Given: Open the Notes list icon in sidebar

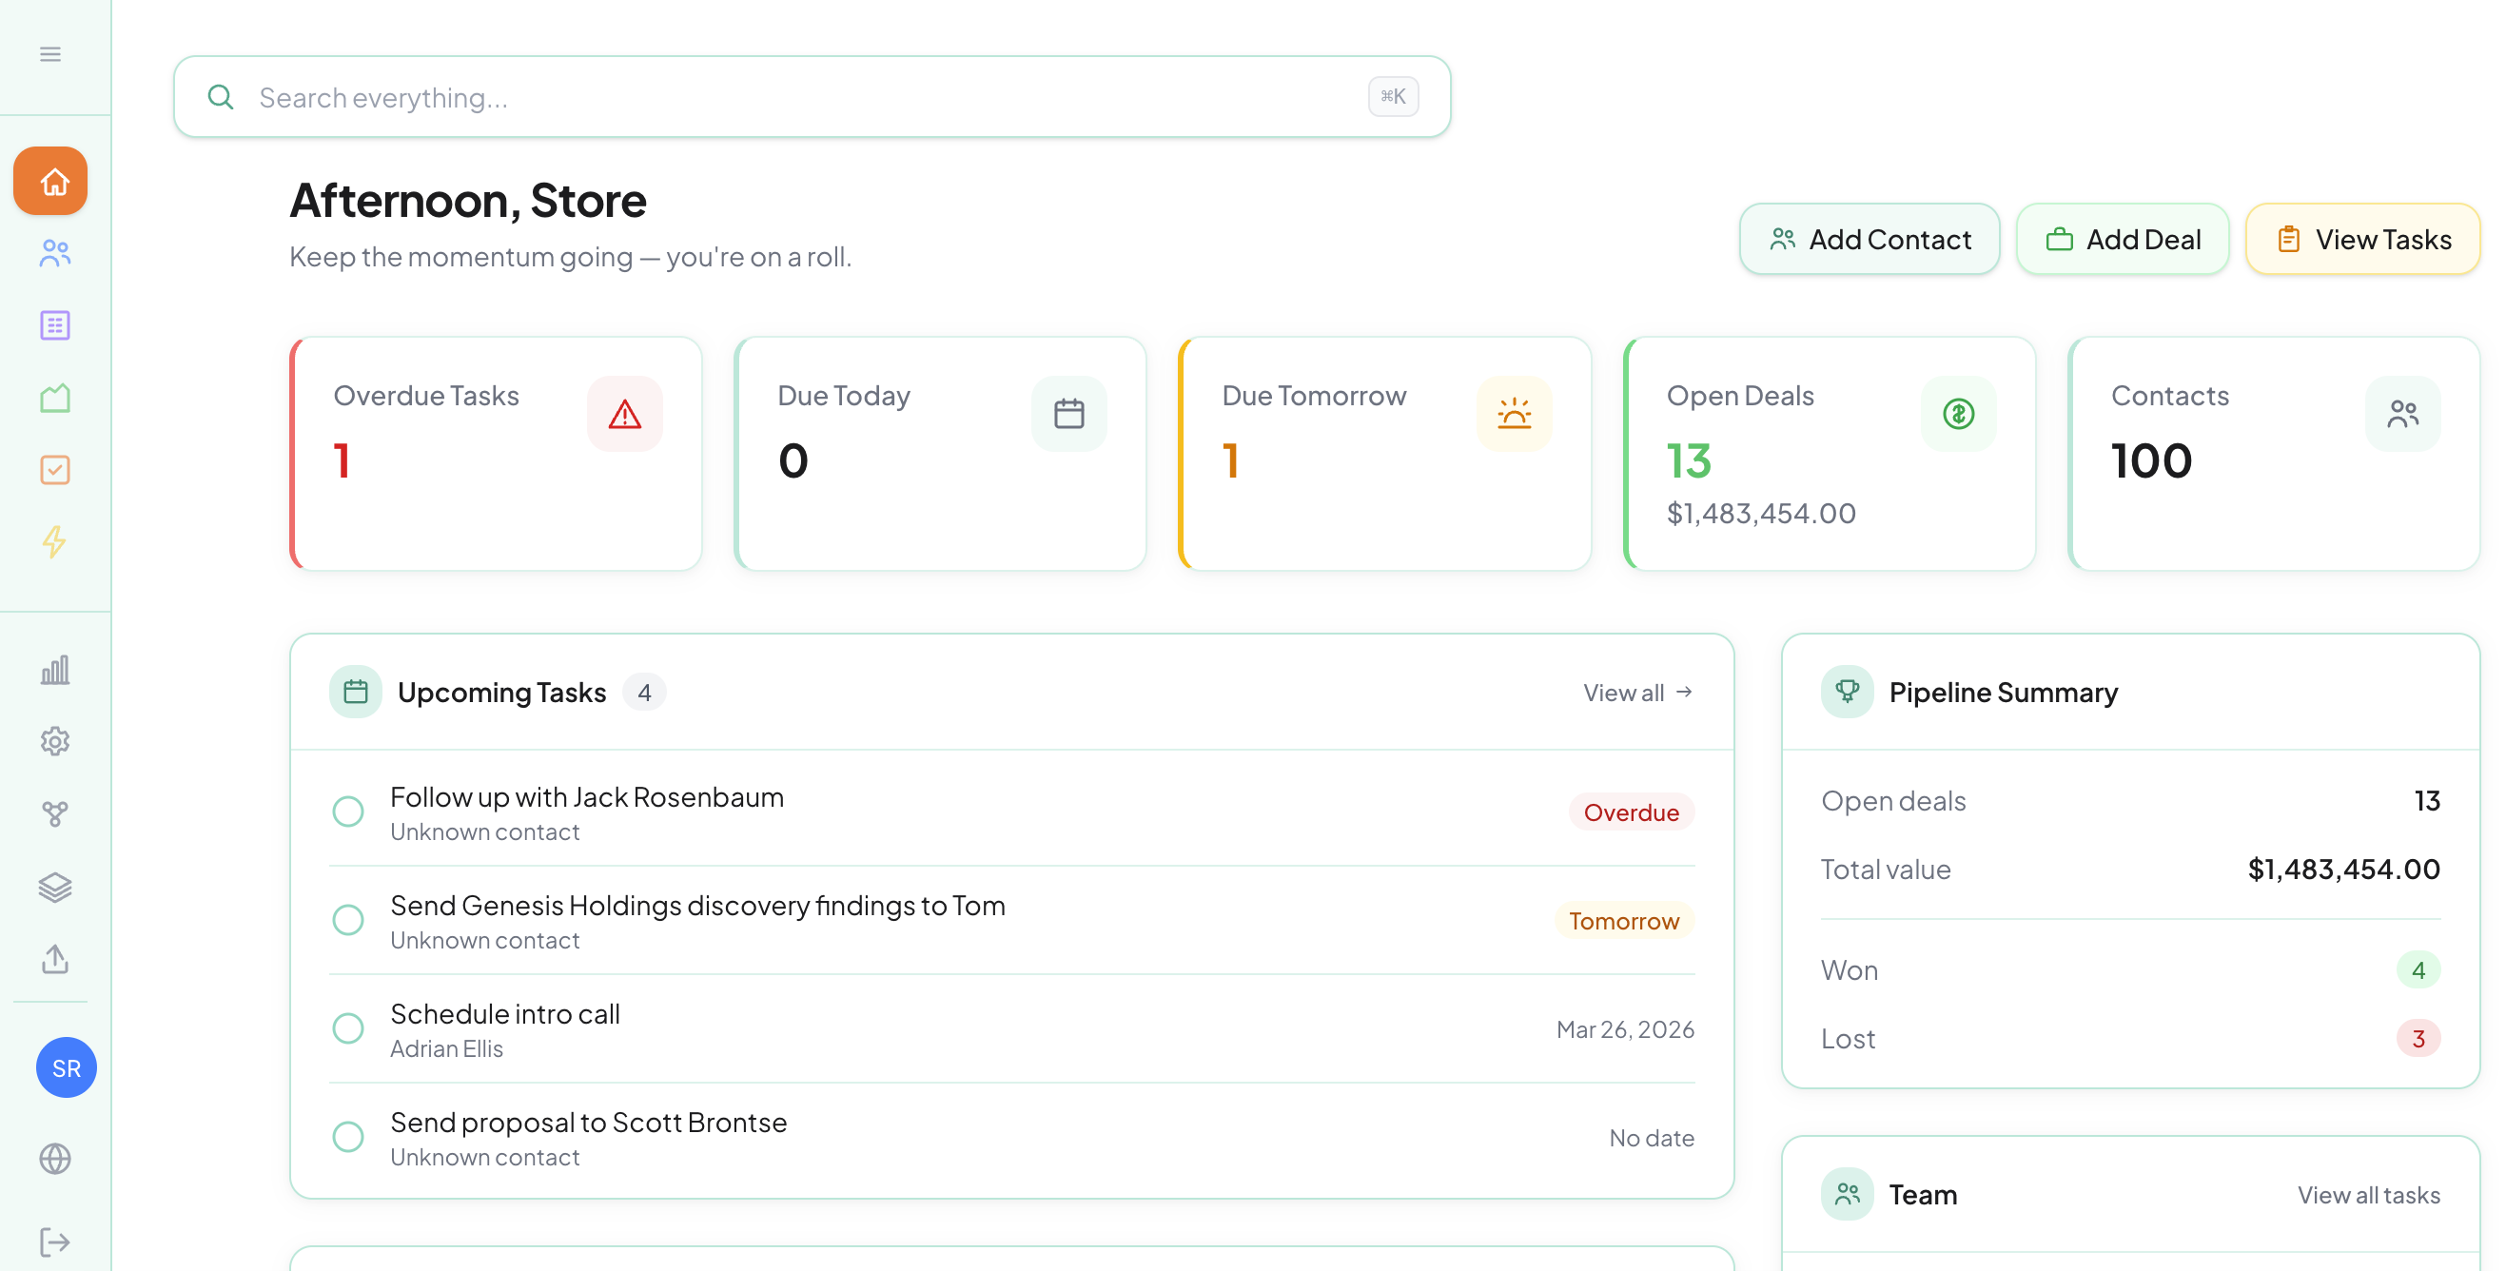Looking at the screenshot, I should tap(54, 325).
